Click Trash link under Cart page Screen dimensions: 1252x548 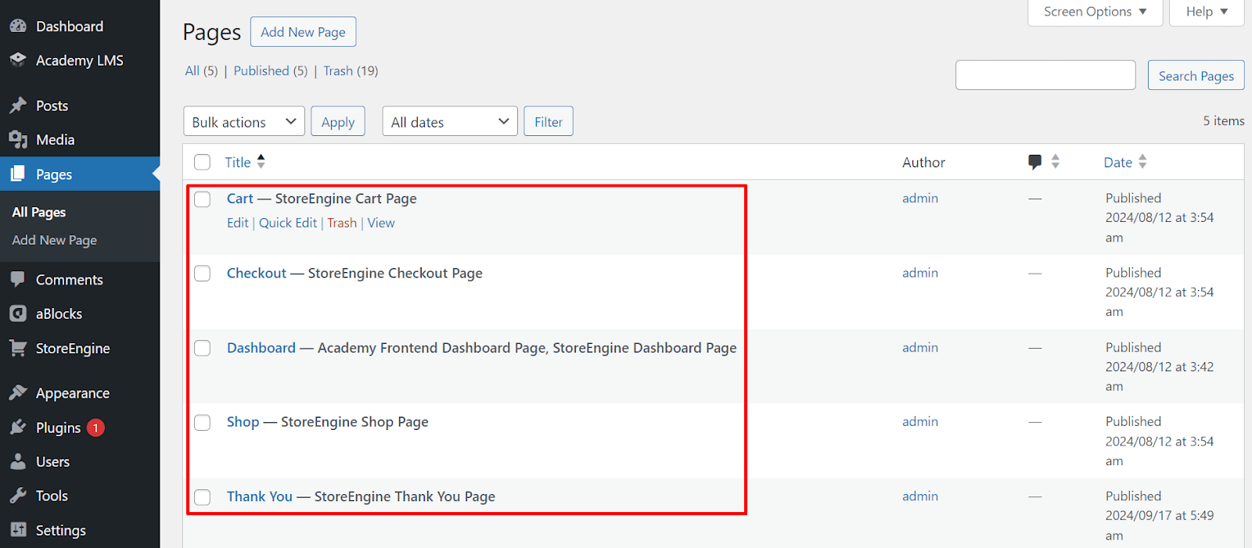click(342, 223)
